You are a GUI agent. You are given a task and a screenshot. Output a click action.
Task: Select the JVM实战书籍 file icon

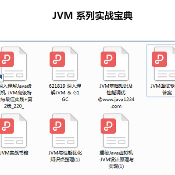tap(14, 131)
